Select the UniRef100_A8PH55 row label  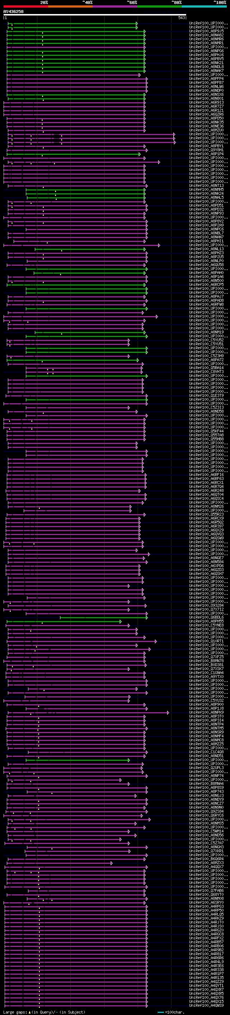click(x=206, y=621)
